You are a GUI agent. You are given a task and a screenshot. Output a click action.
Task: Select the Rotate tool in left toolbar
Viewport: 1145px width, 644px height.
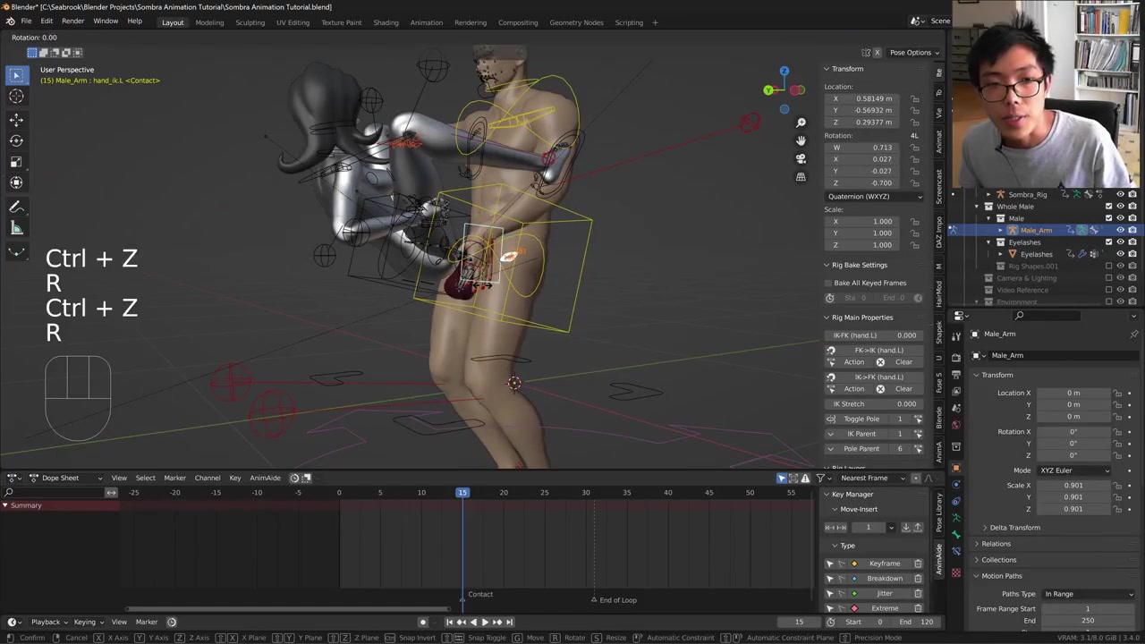point(16,140)
